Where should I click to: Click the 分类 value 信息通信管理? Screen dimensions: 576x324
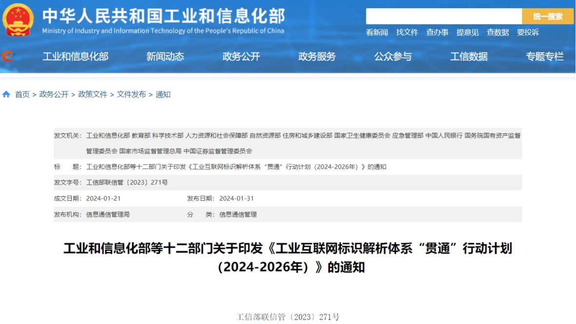[238, 214]
